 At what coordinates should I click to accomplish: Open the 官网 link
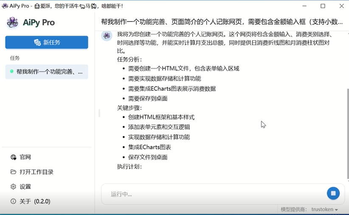pos(25,157)
